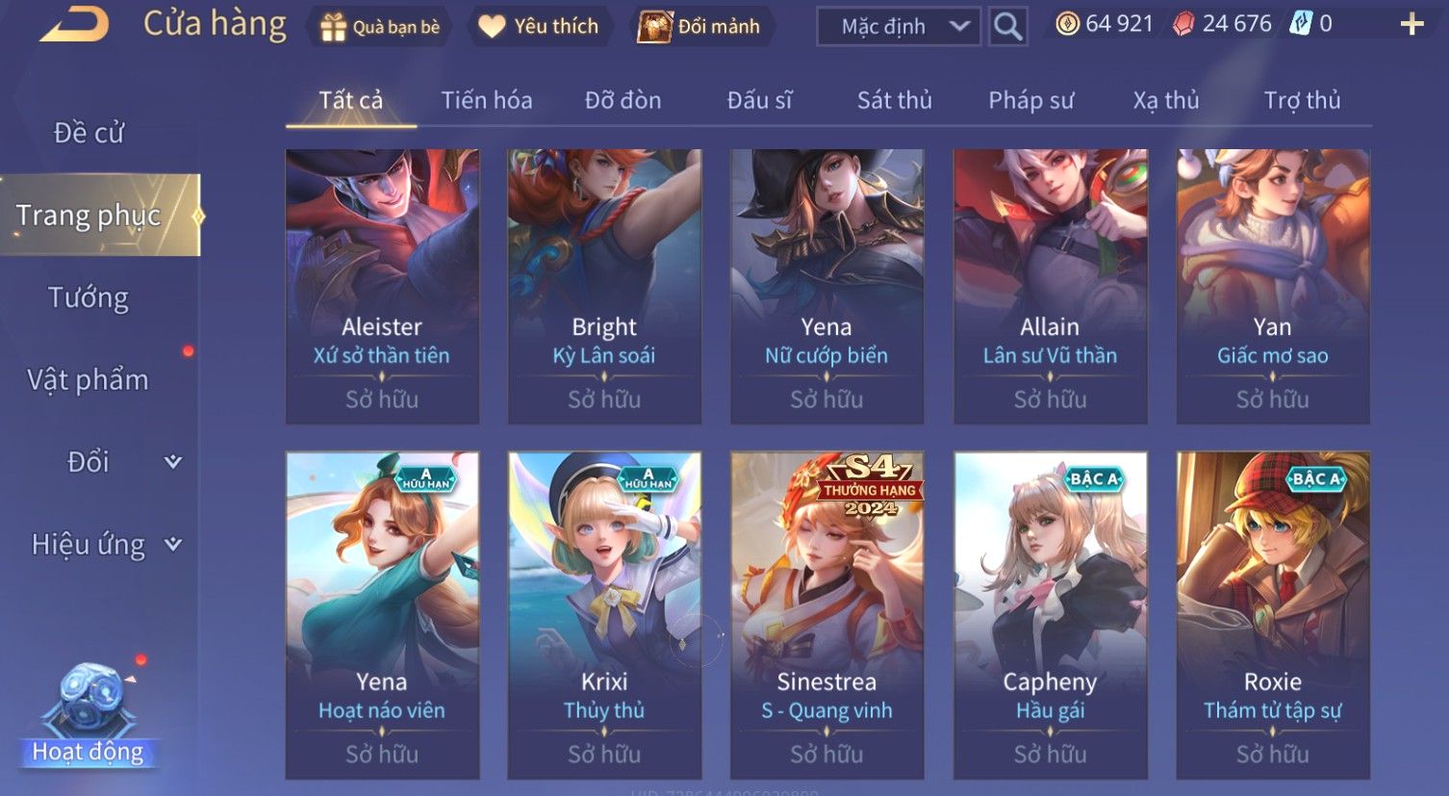Open Vật phẩm in the sidebar
The height and width of the screenshot is (796, 1449).
point(88,380)
